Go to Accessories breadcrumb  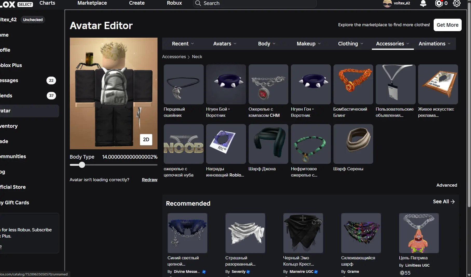[174, 57]
